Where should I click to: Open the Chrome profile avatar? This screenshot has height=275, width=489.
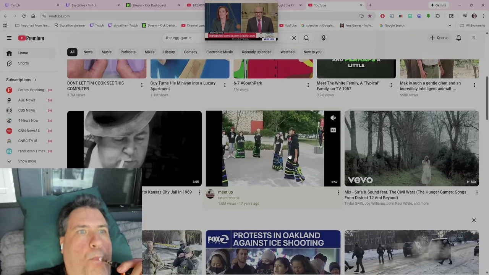[x=474, y=16]
